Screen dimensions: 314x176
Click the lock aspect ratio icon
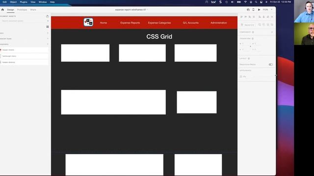250,46
